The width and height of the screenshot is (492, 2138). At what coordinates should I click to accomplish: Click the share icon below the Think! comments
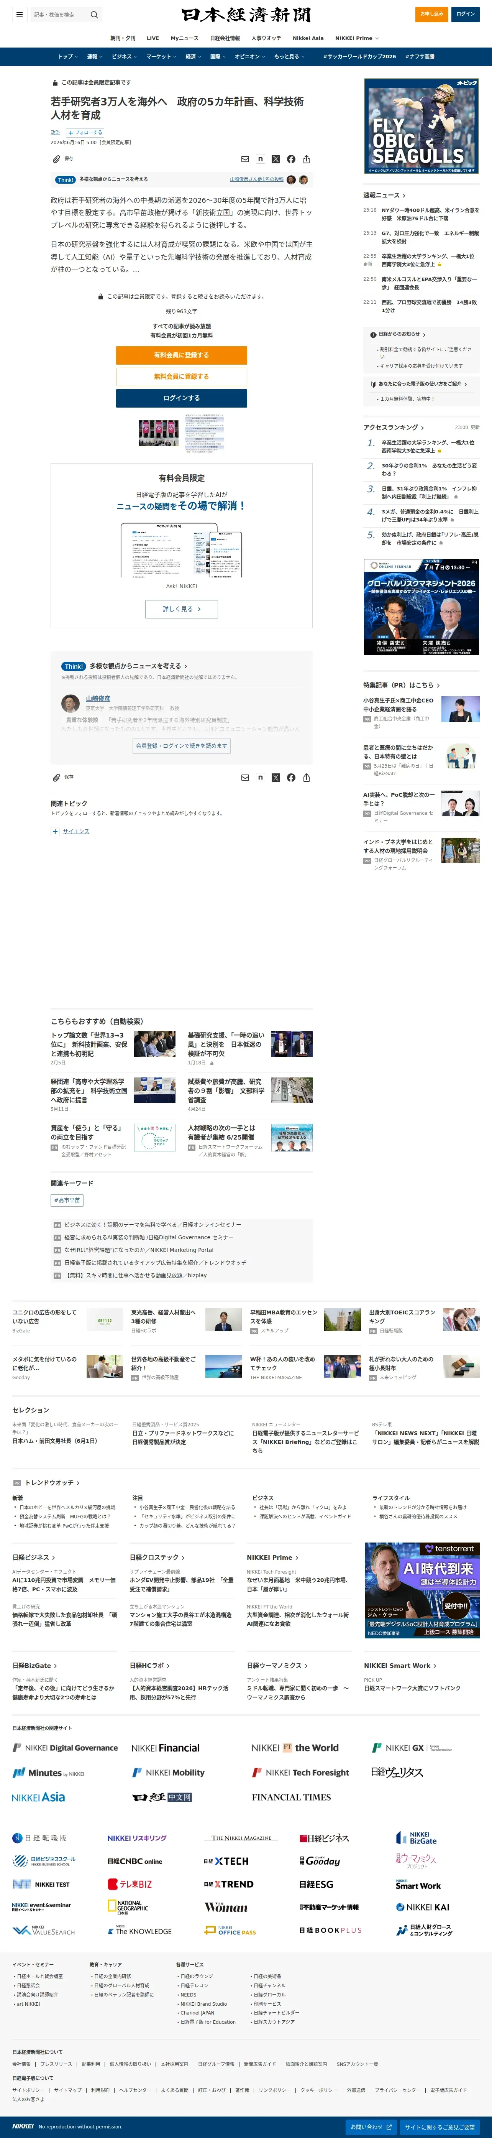pyautogui.click(x=307, y=778)
